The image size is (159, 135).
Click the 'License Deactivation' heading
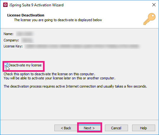tap(26, 15)
